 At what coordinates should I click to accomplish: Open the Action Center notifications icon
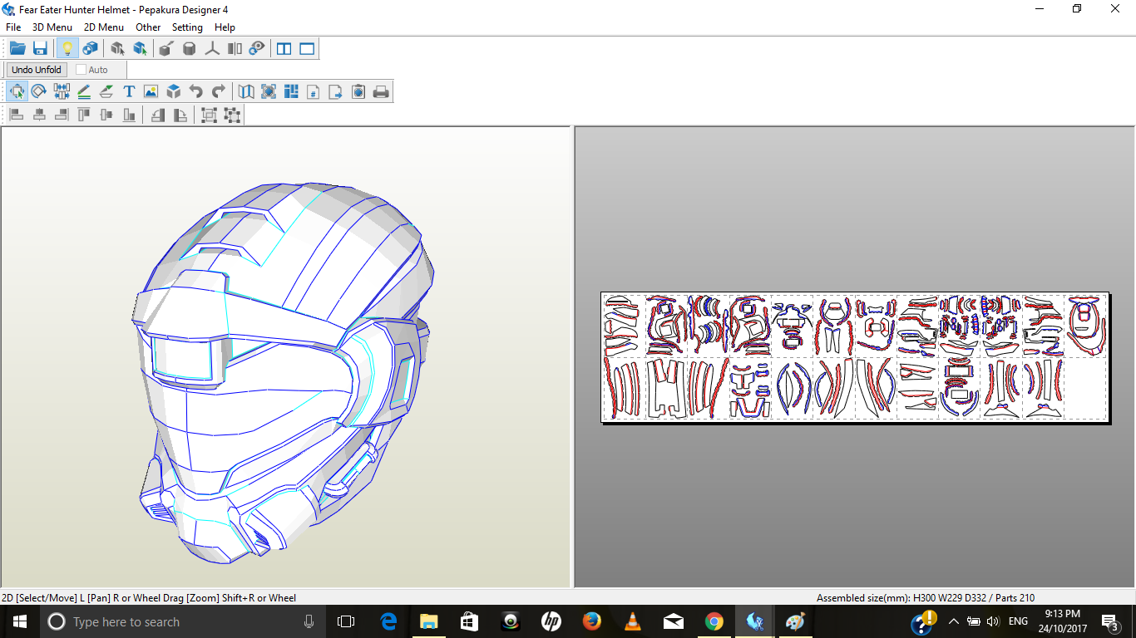click(x=1109, y=621)
